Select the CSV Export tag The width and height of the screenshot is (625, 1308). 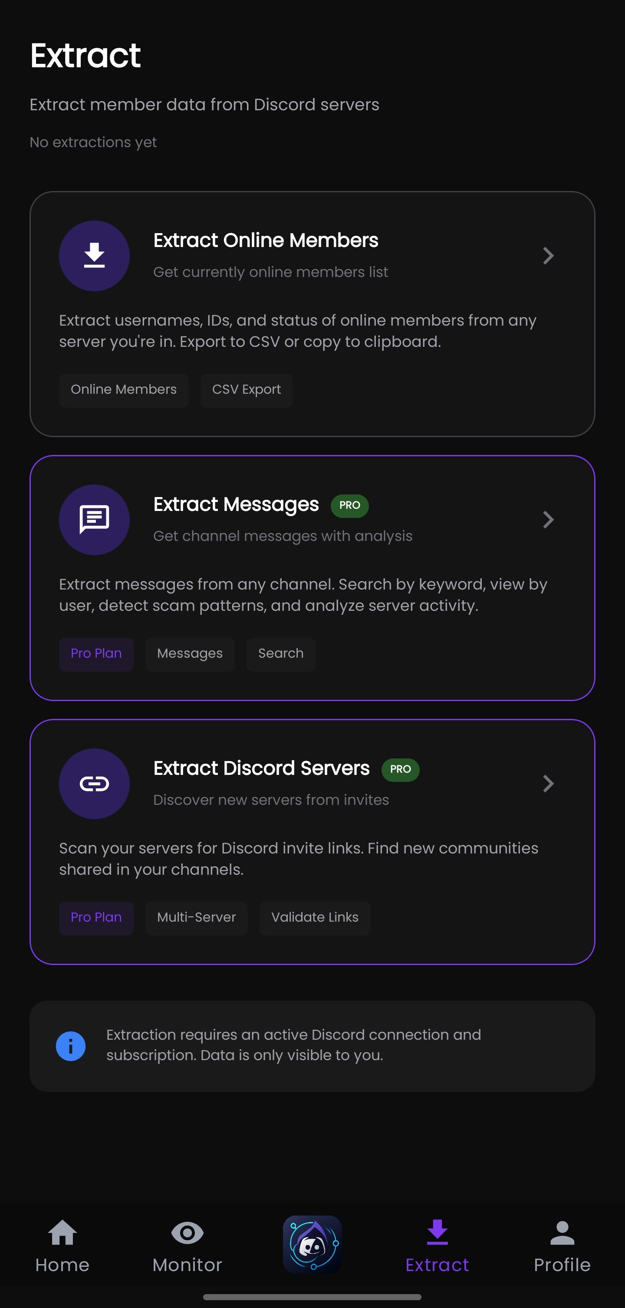(x=246, y=389)
